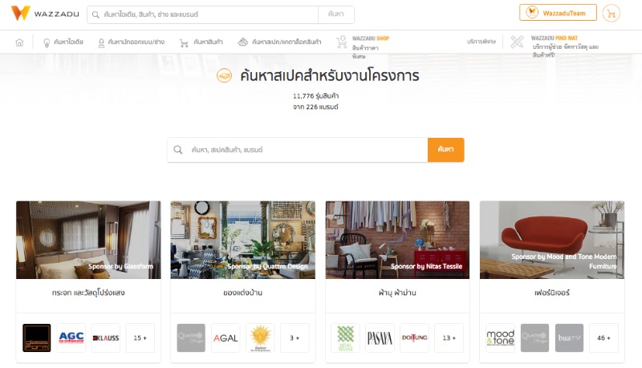The width and height of the screenshot is (642, 368).
Task: Open the AGAL brand logo
Action: (226, 338)
